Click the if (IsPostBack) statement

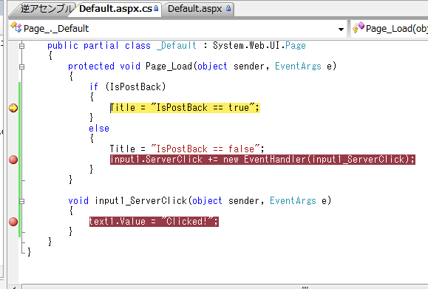(x=128, y=87)
